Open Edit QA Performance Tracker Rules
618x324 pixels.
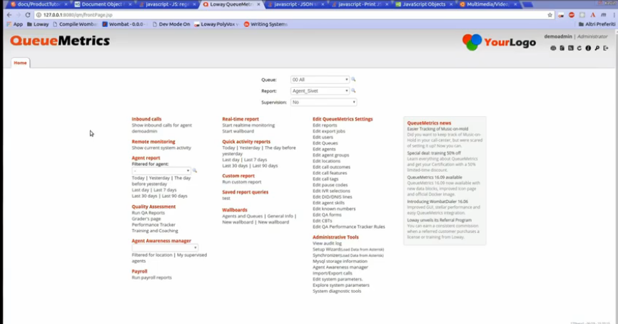click(349, 227)
